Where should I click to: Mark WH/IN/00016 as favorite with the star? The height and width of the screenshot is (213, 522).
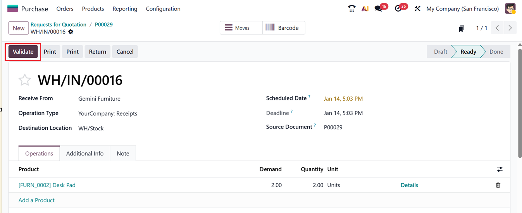[x=25, y=80]
